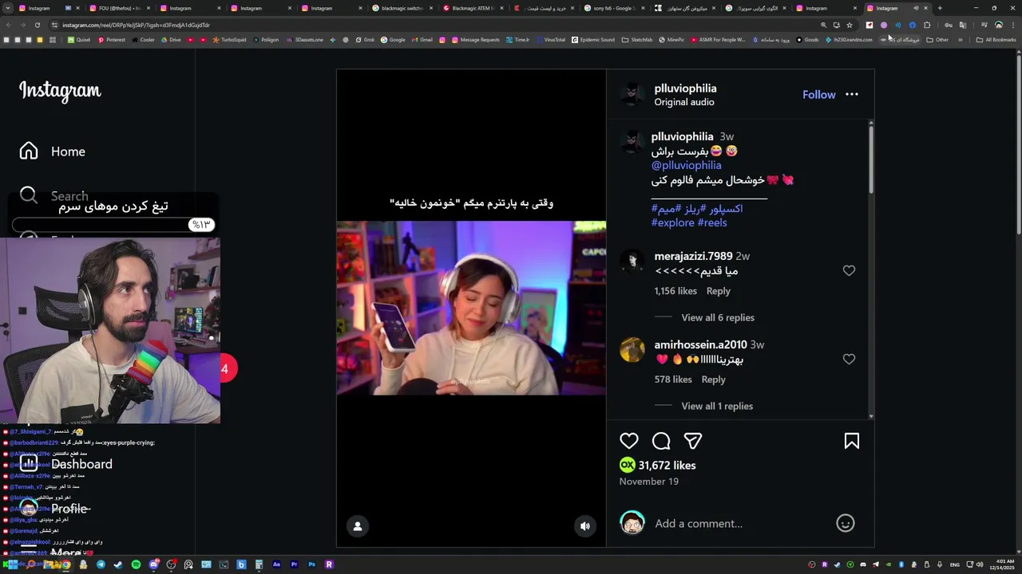This screenshot has width=1022, height=574.
Task: View the 31,672 likes list
Action: click(x=667, y=465)
